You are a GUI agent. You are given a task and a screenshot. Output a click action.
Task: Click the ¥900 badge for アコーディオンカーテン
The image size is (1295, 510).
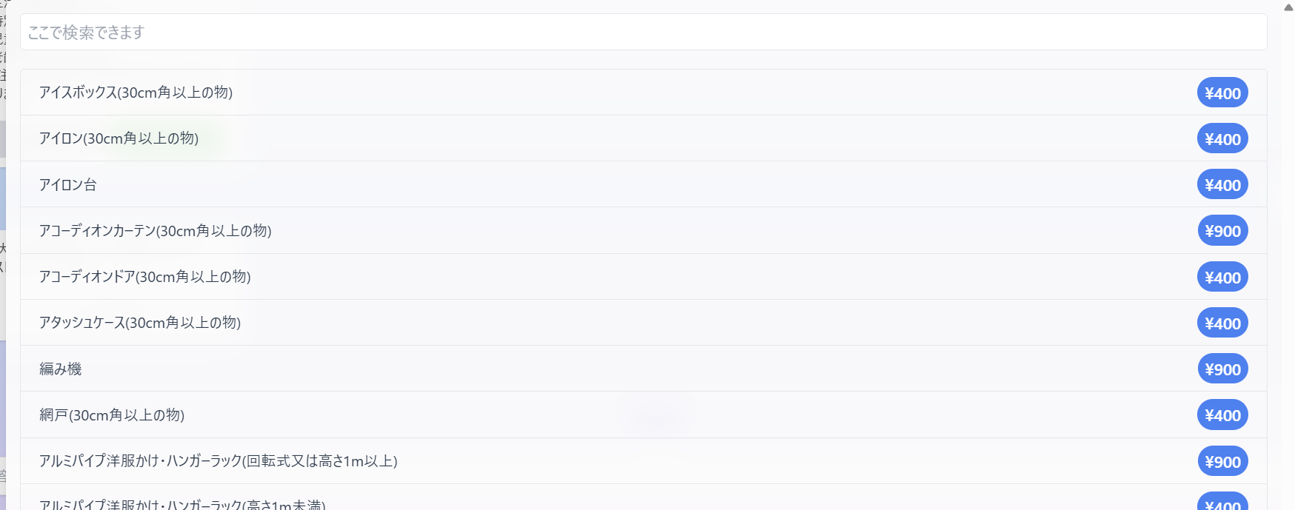pos(1222,231)
